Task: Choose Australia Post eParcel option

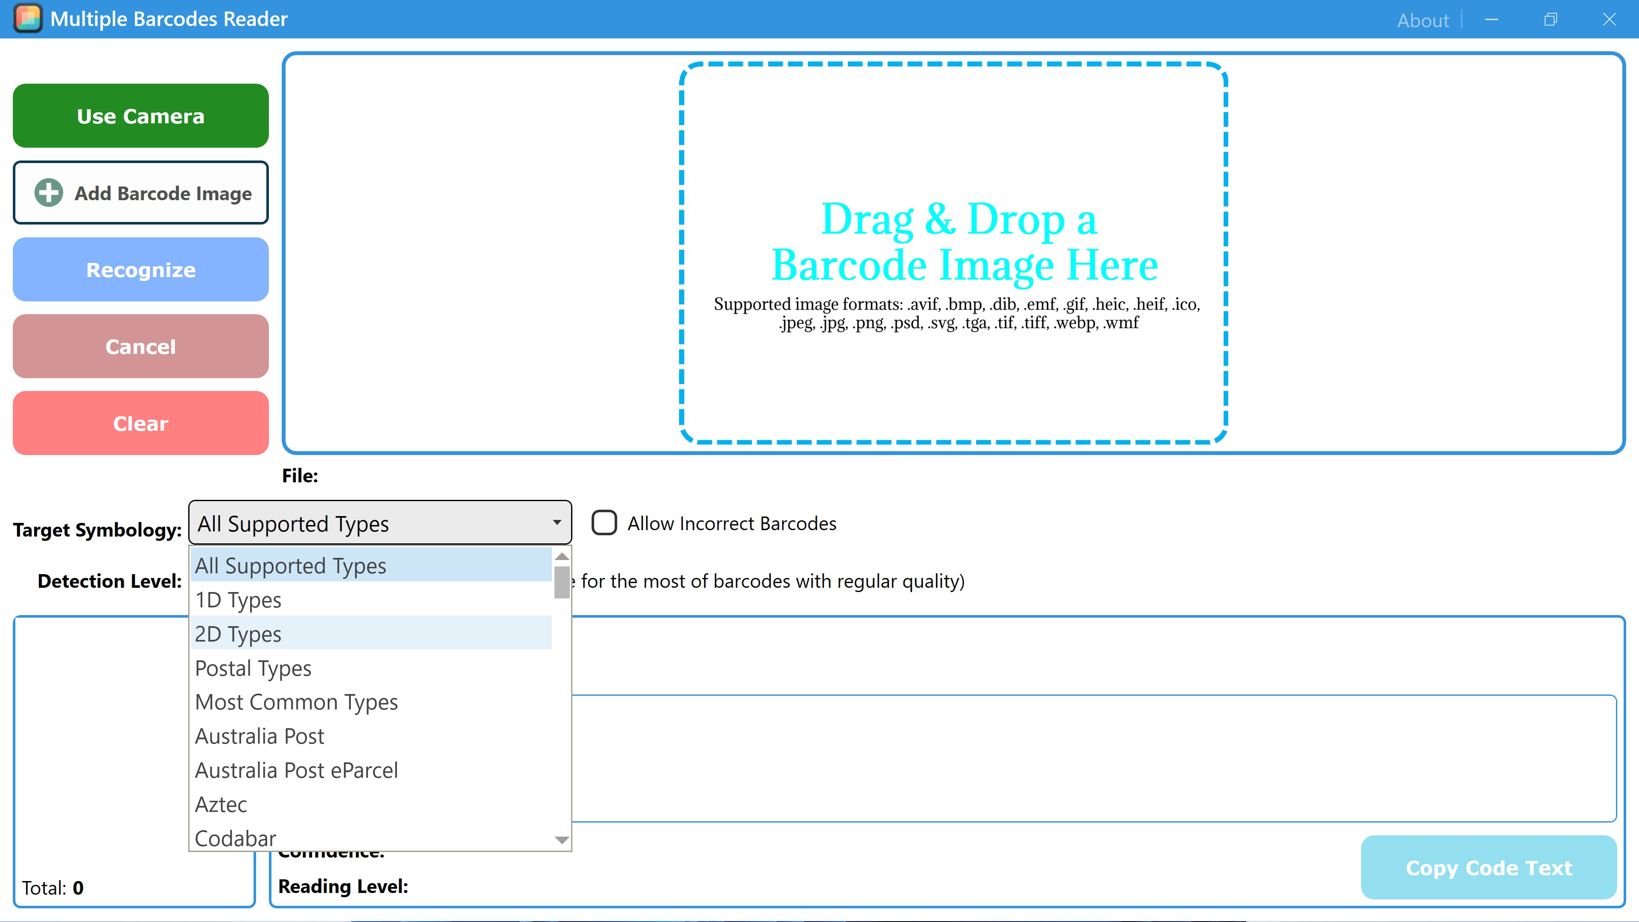Action: coord(297,769)
